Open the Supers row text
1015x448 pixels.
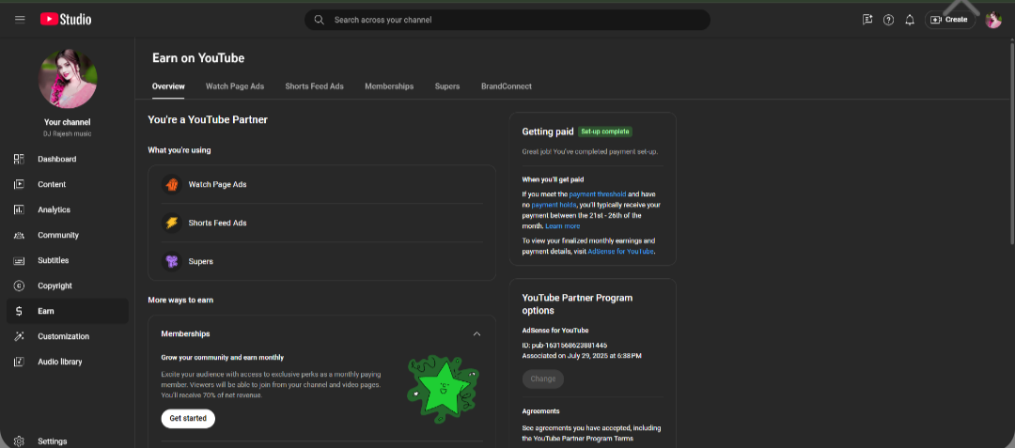(x=201, y=261)
